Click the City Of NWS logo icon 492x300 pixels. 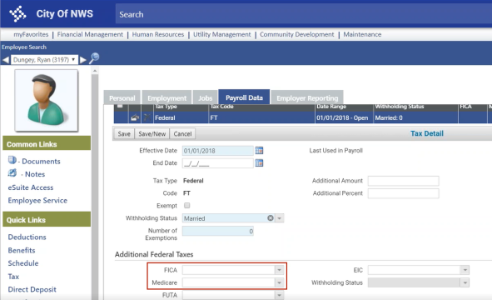click(x=17, y=14)
